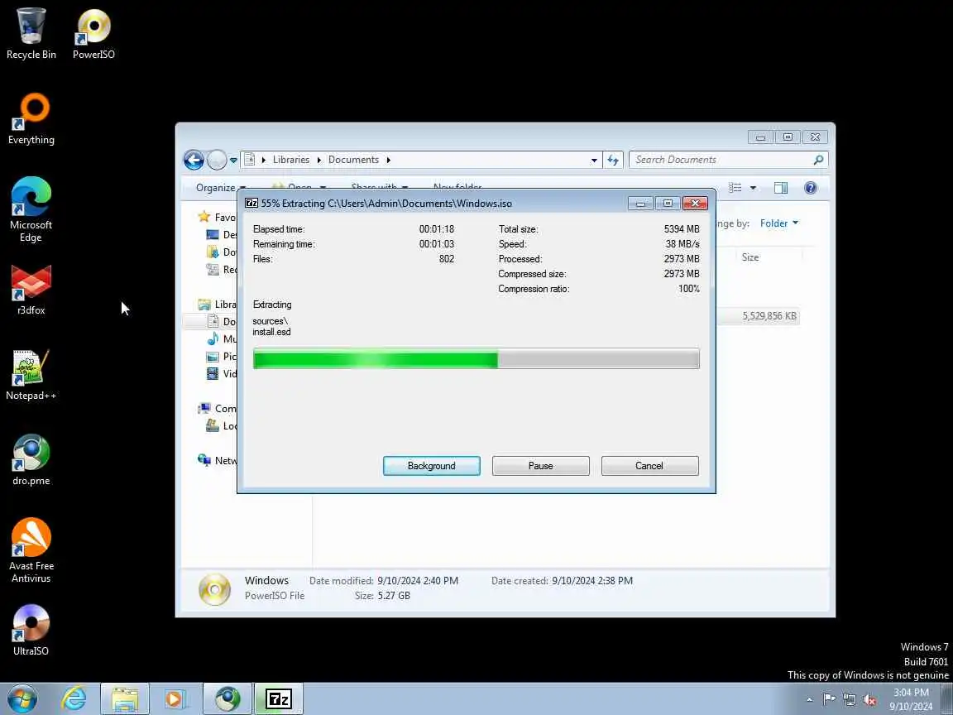
Task: Launch PowerISO from the desktop
Action: tap(93, 33)
